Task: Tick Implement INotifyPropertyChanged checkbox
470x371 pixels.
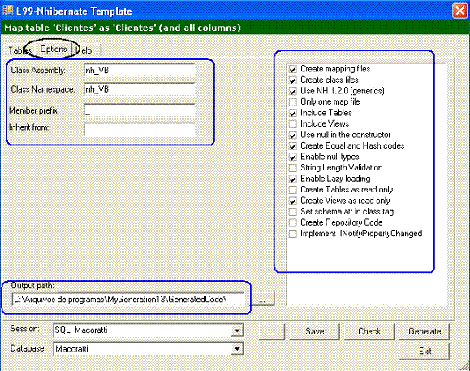Action: [x=293, y=234]
